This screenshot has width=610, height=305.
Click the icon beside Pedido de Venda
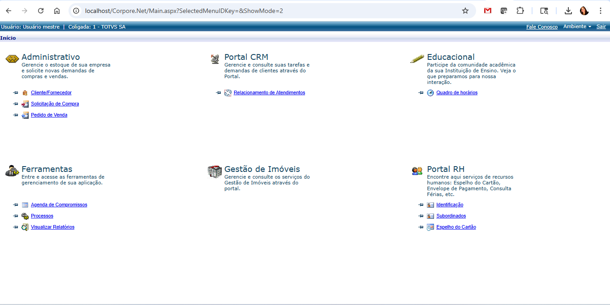click(25, 115)
